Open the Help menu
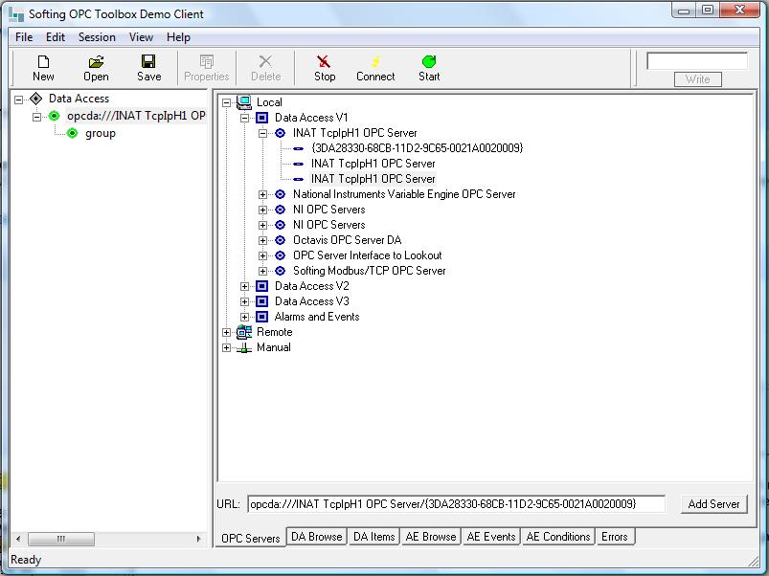769x576 pixels. (178, 37)
